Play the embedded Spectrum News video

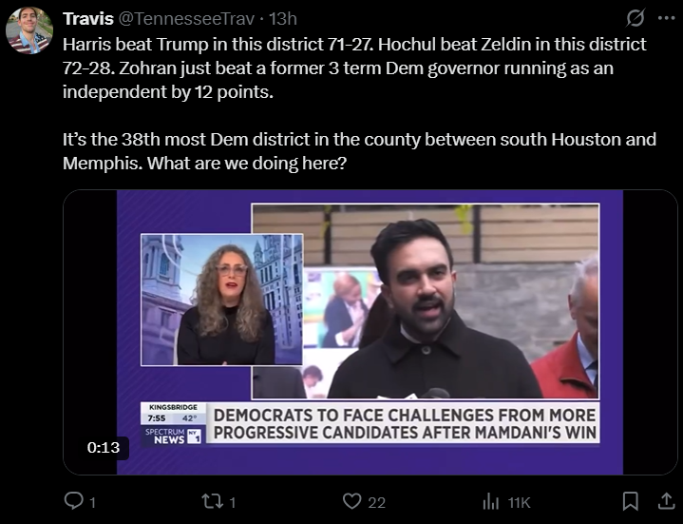point(370,332)
